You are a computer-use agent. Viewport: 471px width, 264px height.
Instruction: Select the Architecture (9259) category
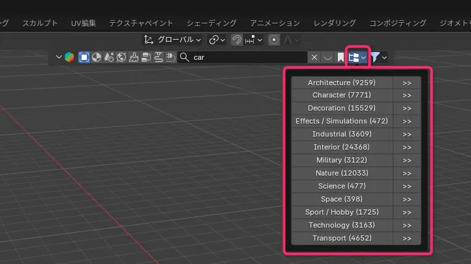342,83
